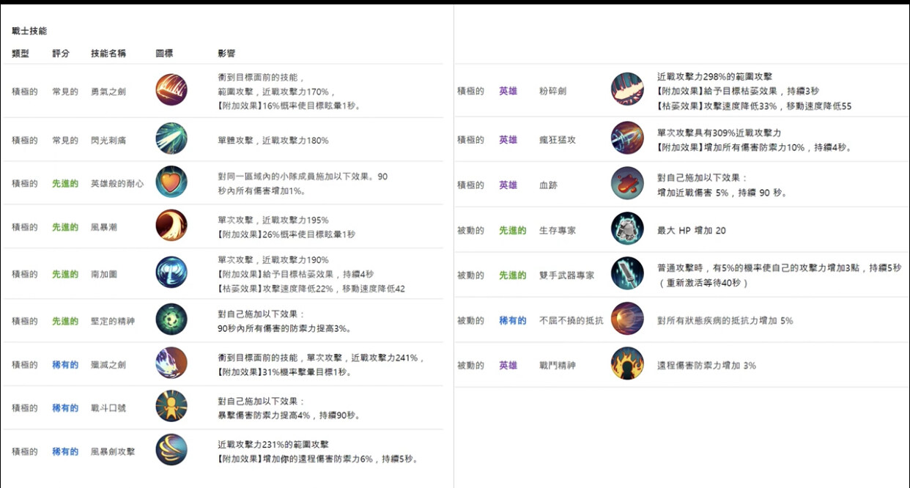Open the 瘋狂猛攻 skill icon

627,139
